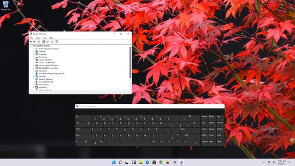Click the Human Interface Devices icon
This screenshot has height=166, width=295.
tap(36, 65)
